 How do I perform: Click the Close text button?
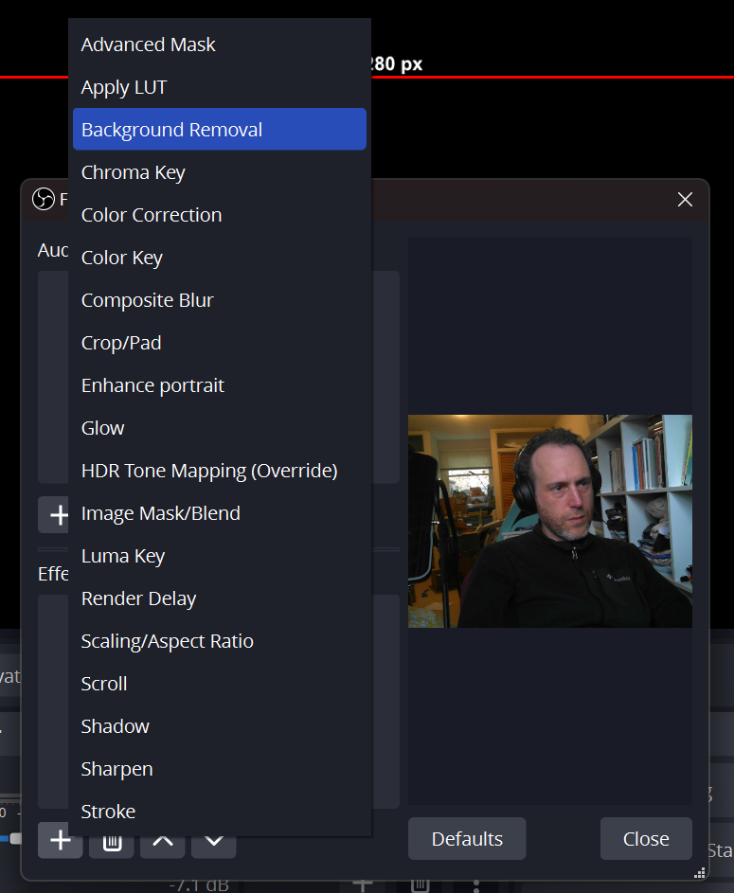click(x=646, y=839)
